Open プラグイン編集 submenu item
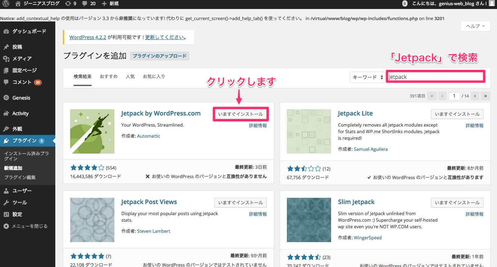The width and height of the screenshot is (497, 267). pyautogui.click(x=20, y=177)
